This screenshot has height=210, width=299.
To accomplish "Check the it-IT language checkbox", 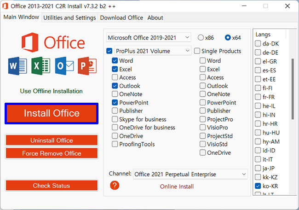I will pos(258,159).
